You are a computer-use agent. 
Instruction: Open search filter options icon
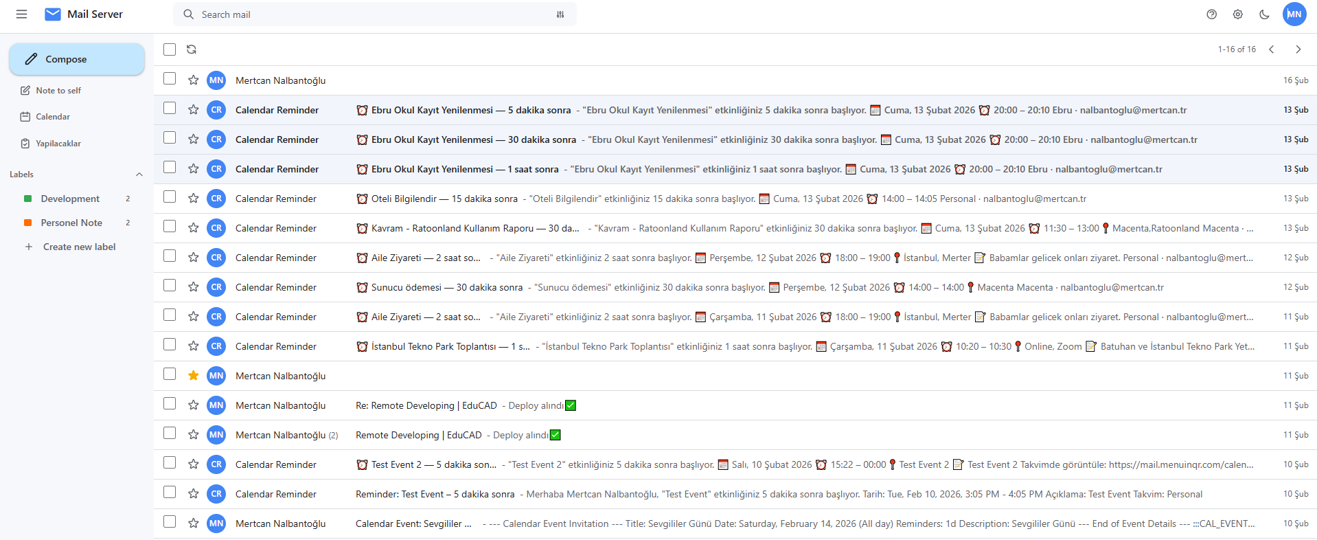coord(560,14)
